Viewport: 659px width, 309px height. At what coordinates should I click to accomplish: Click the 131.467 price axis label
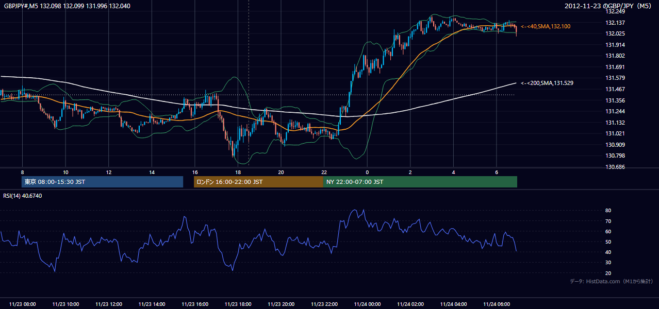point(615,89)
